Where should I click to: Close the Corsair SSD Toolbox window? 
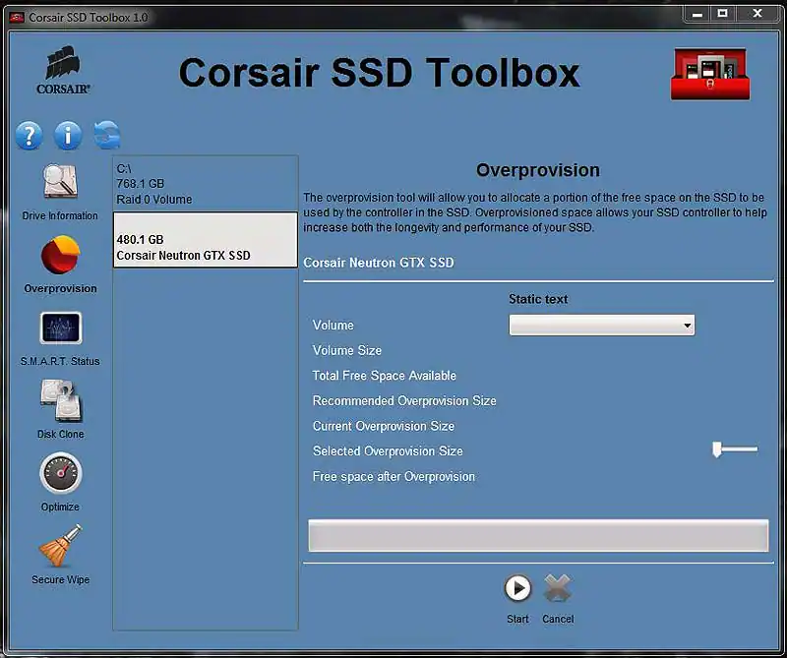pyautogui.click(x=757, y=14)
